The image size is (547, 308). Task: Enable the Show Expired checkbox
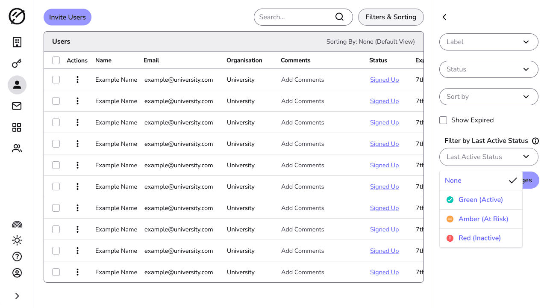(x=443, y=120)
